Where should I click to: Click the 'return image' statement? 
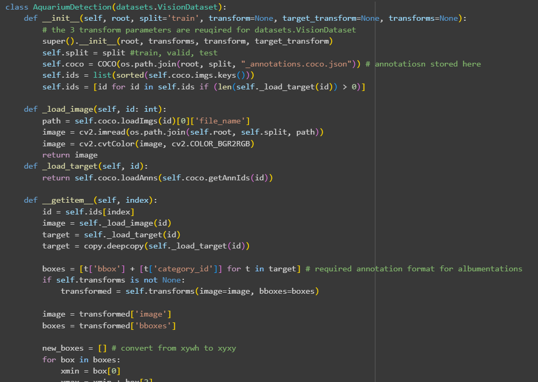pos(70,155)
